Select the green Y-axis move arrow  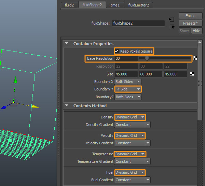coord(15,80)
